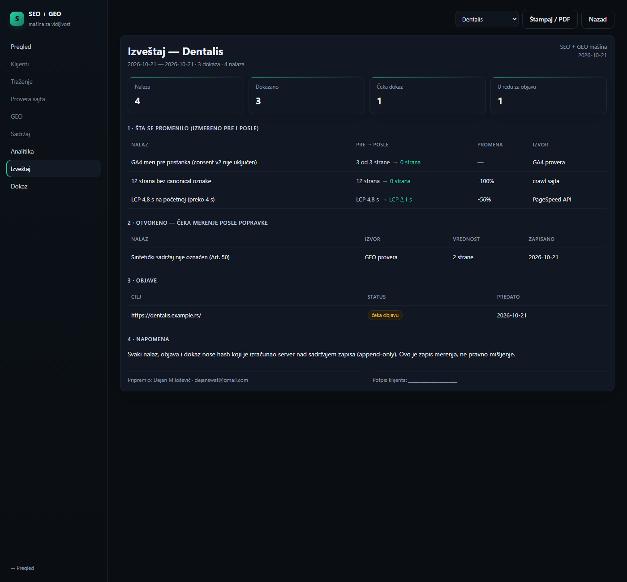
Task: Click the 'GA4 provera' source cell
Action: click(549, 163)
